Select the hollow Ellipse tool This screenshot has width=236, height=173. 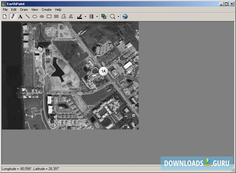click(x=35, y=16)
